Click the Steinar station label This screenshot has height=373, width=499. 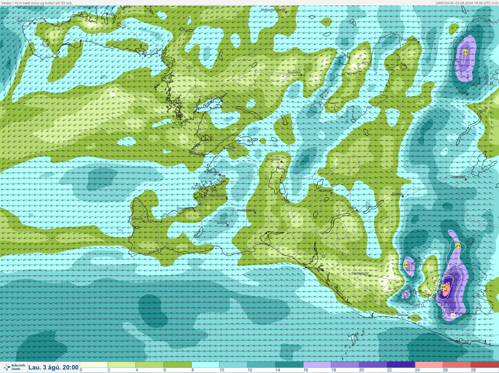pyautogui.click(x=403, y=315)
